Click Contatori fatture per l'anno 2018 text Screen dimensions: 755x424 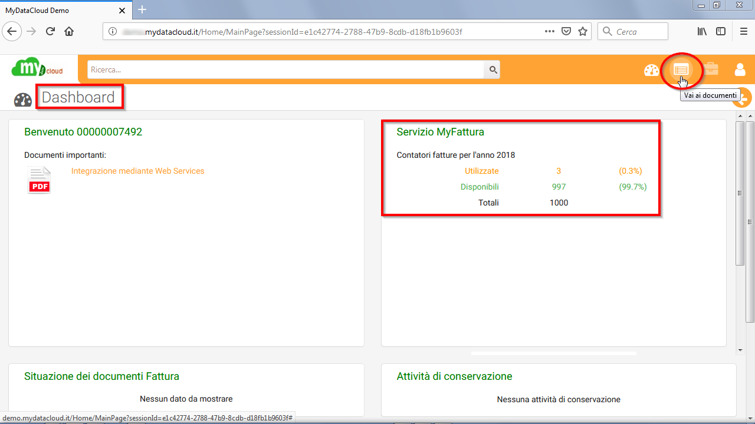coord(456,155)
